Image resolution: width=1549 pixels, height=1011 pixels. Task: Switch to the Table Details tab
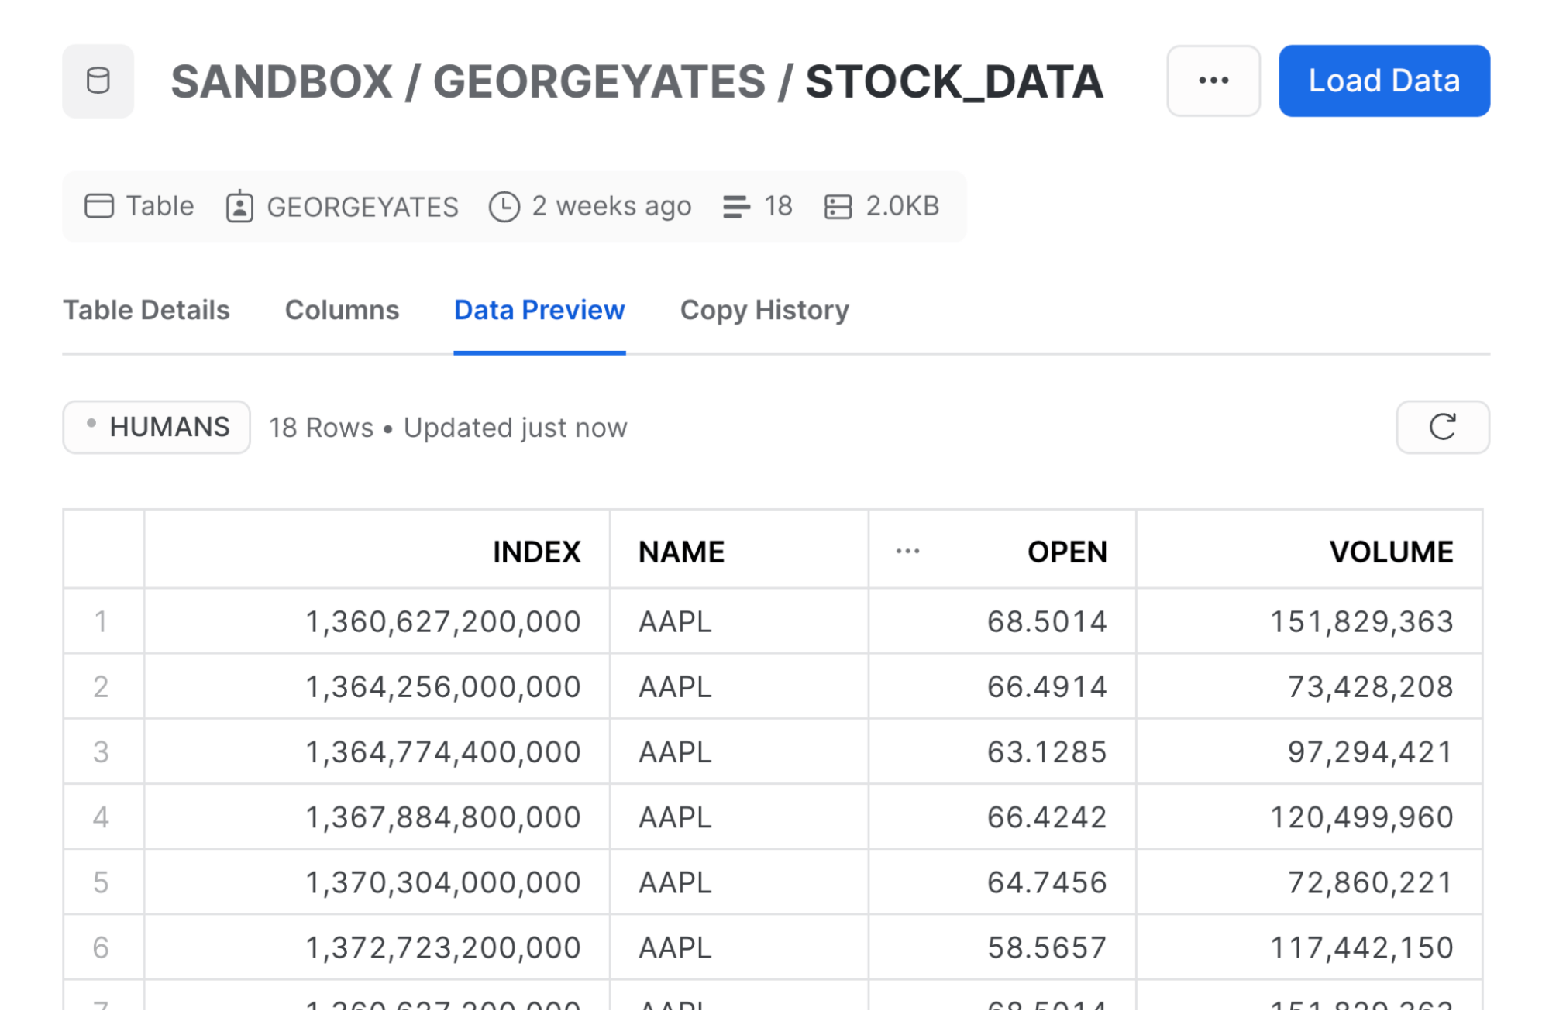[x=146, y=310]
